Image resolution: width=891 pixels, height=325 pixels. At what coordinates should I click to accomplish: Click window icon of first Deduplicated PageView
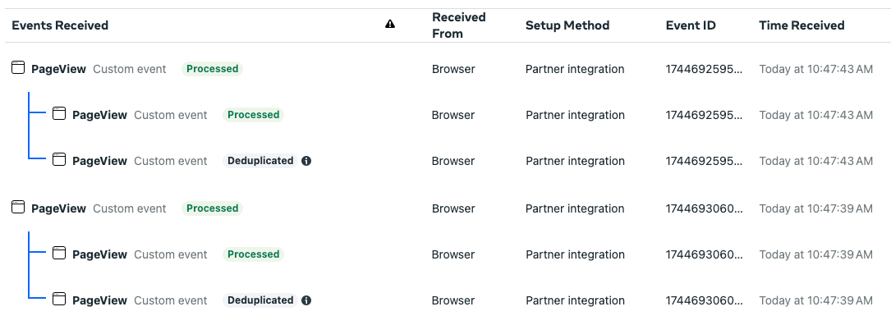(60, 160)
